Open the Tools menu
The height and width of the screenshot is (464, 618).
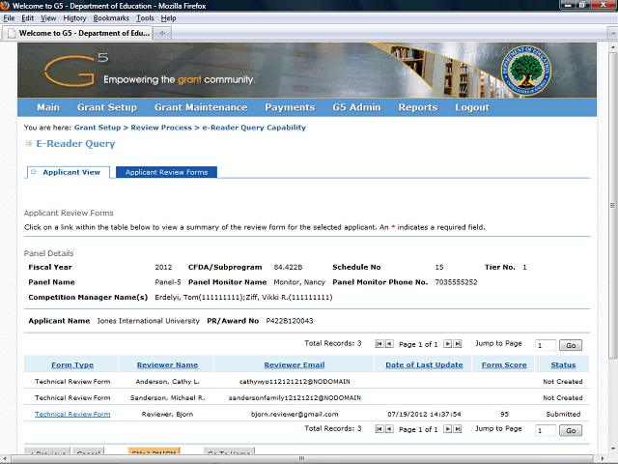coord(145,18)
